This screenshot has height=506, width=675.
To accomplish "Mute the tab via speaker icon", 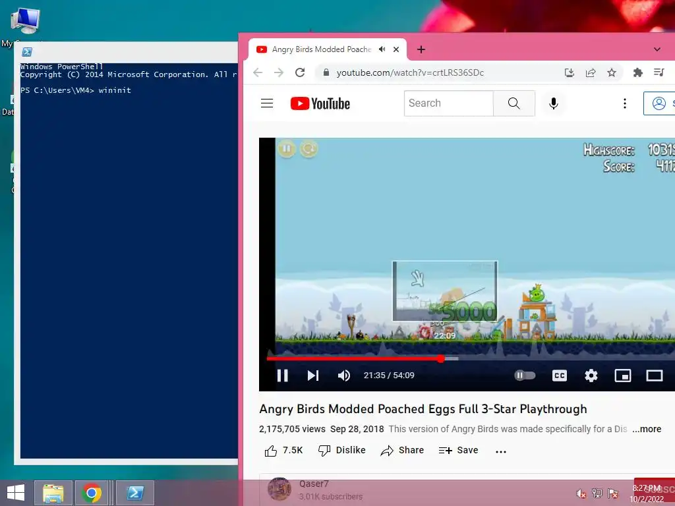I will click(382, 49).
